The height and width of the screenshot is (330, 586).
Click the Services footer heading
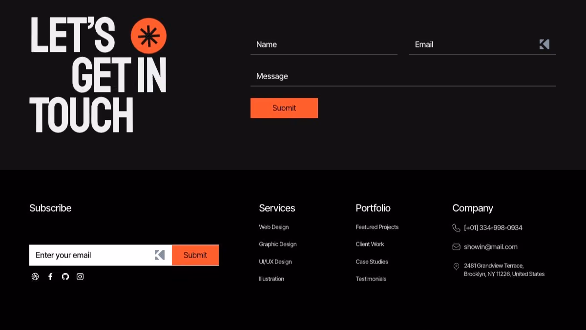coord(277,208)
